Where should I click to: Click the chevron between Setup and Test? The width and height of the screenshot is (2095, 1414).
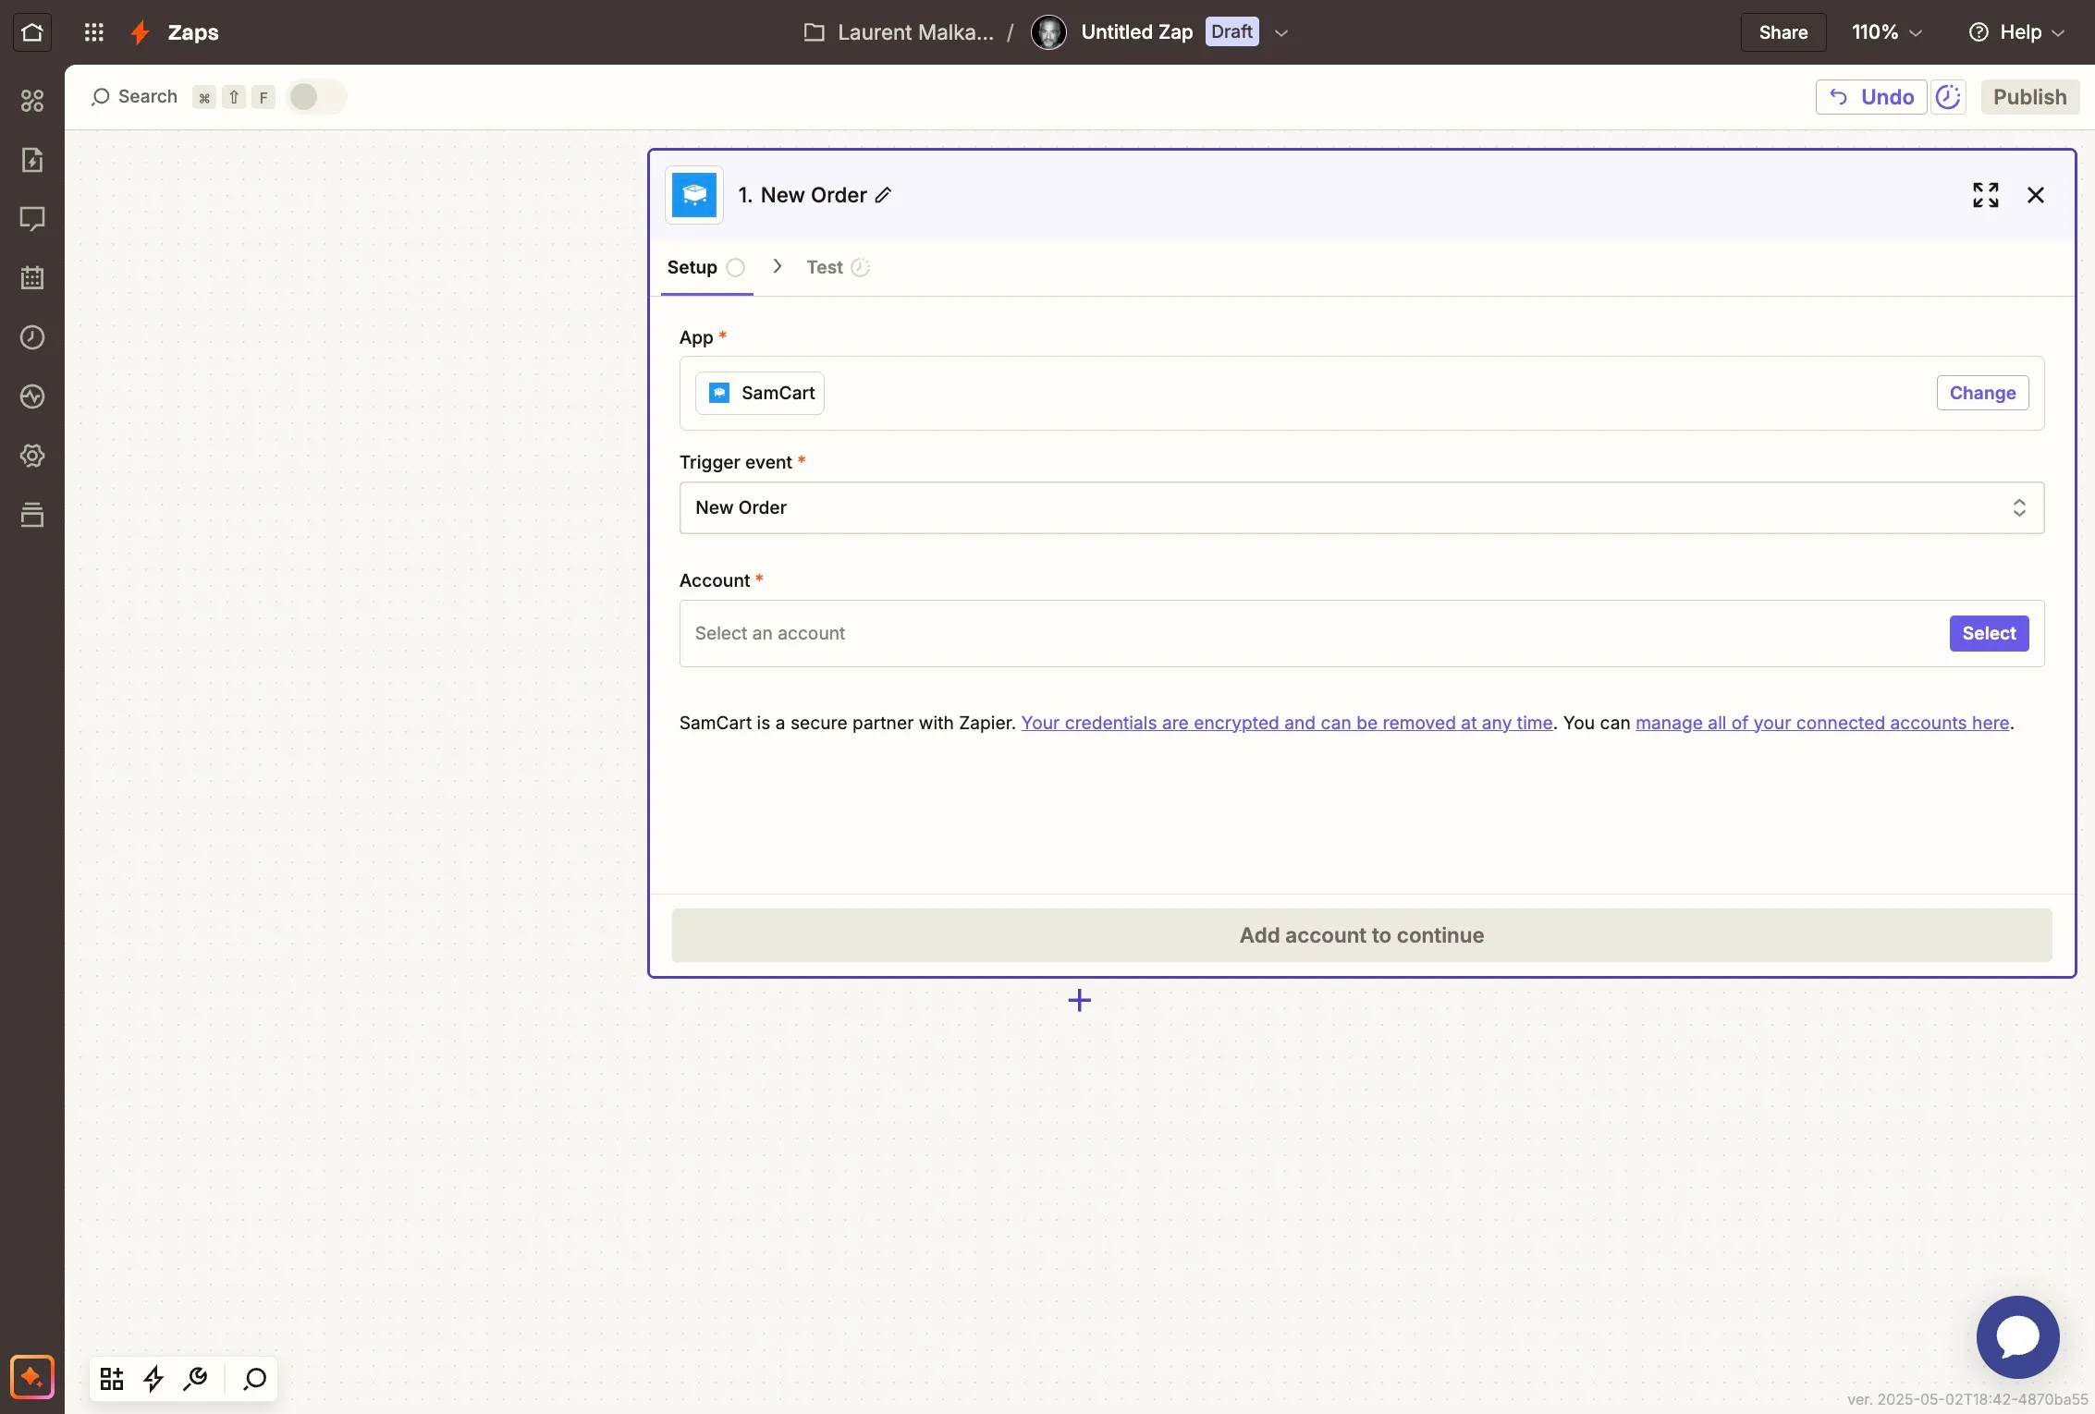tap(778, 266)
